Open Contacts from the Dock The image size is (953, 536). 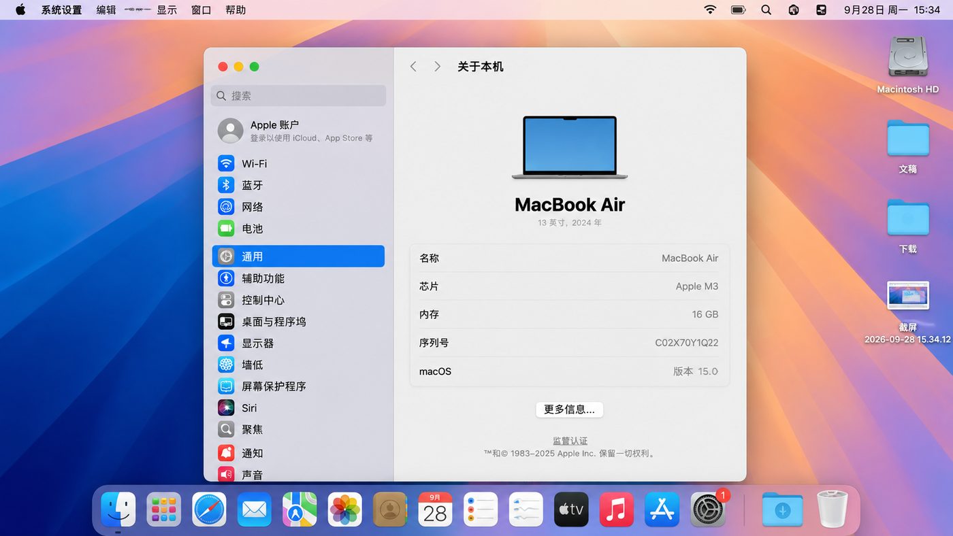pos(390,509)
